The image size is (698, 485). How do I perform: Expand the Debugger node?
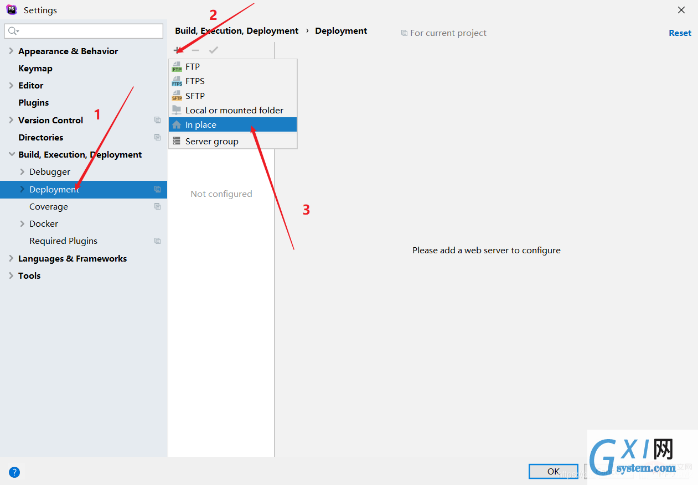click(x=22, y=171)
